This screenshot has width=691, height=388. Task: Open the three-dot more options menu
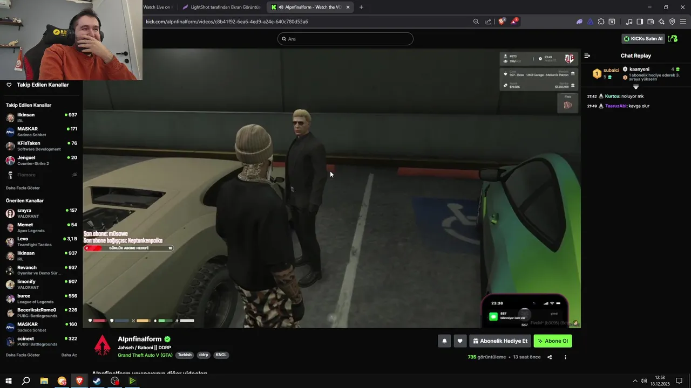(565, 357)
